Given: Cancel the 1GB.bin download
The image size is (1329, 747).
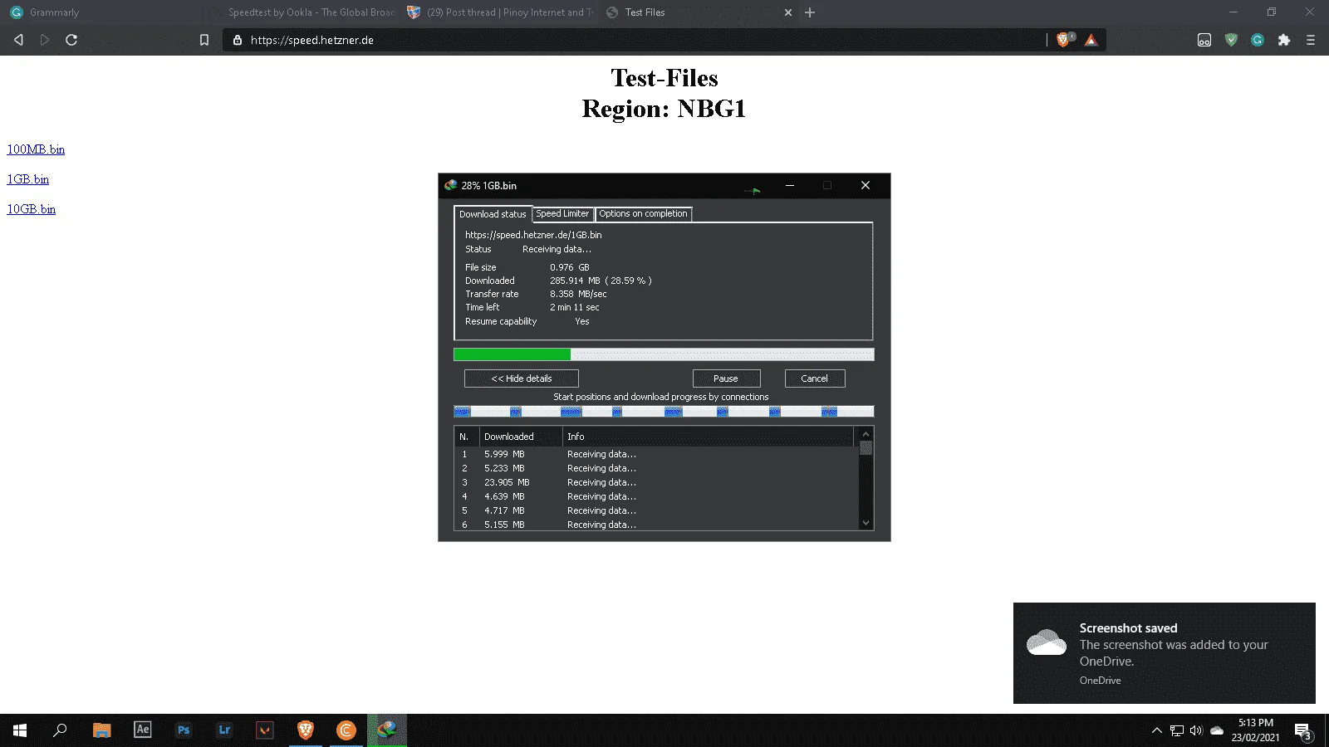Looking at the screenshot, I should pyautogui.click(x=815, y=378).
